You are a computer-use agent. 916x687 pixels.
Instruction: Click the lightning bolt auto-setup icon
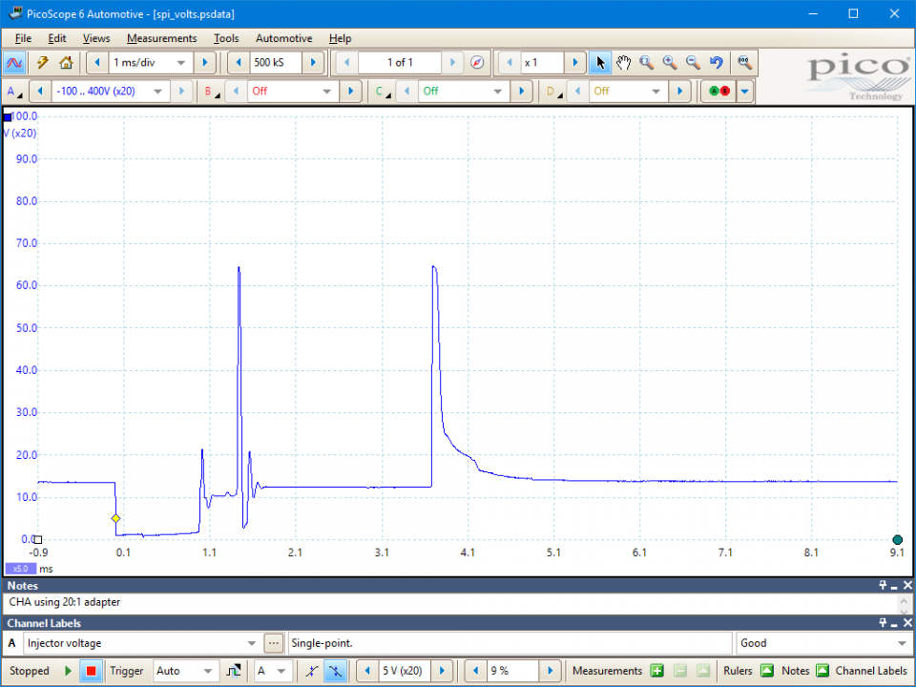coord(42,63)
